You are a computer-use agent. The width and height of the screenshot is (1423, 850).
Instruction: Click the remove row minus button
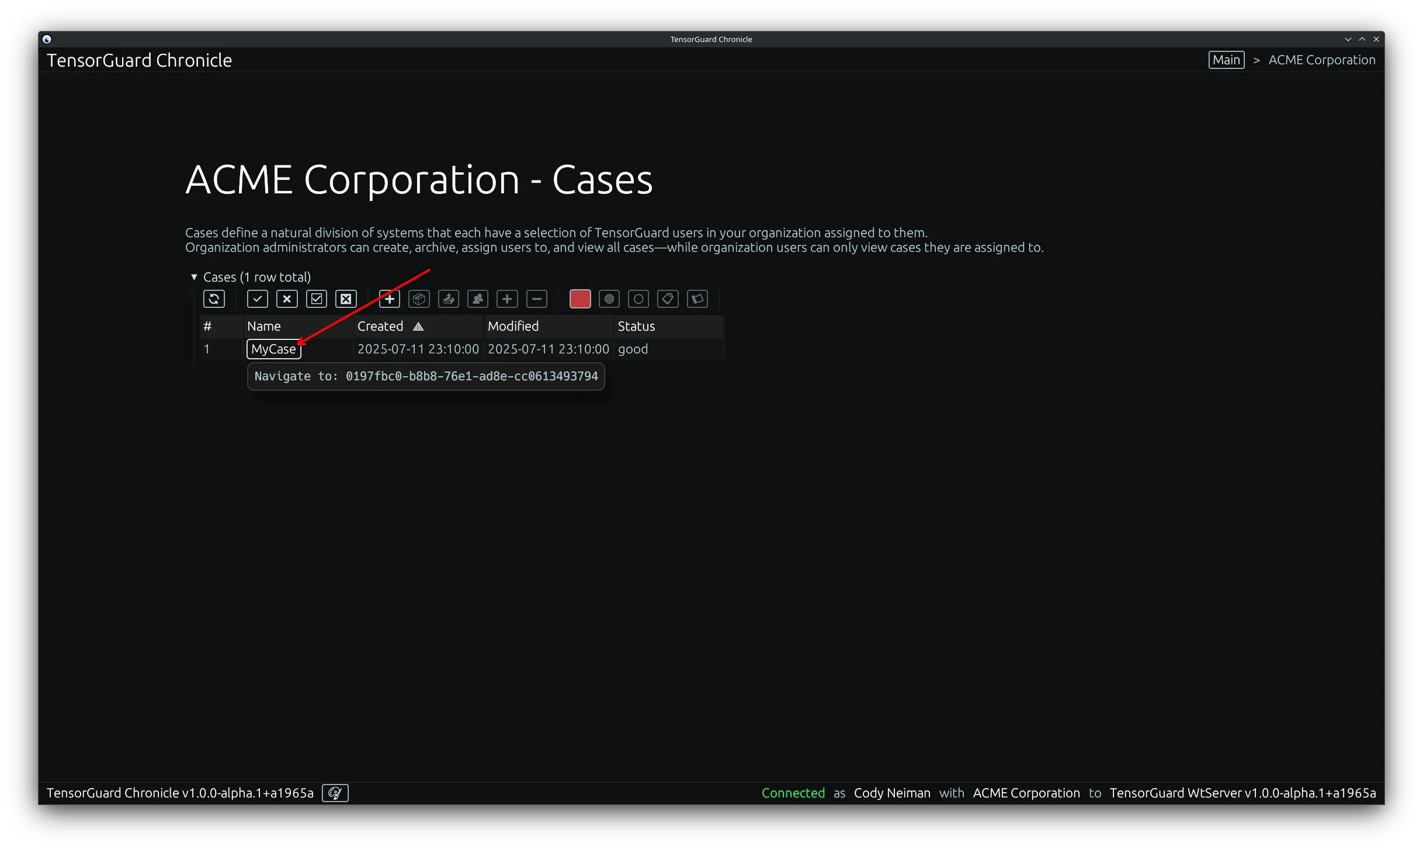point(537,299)
